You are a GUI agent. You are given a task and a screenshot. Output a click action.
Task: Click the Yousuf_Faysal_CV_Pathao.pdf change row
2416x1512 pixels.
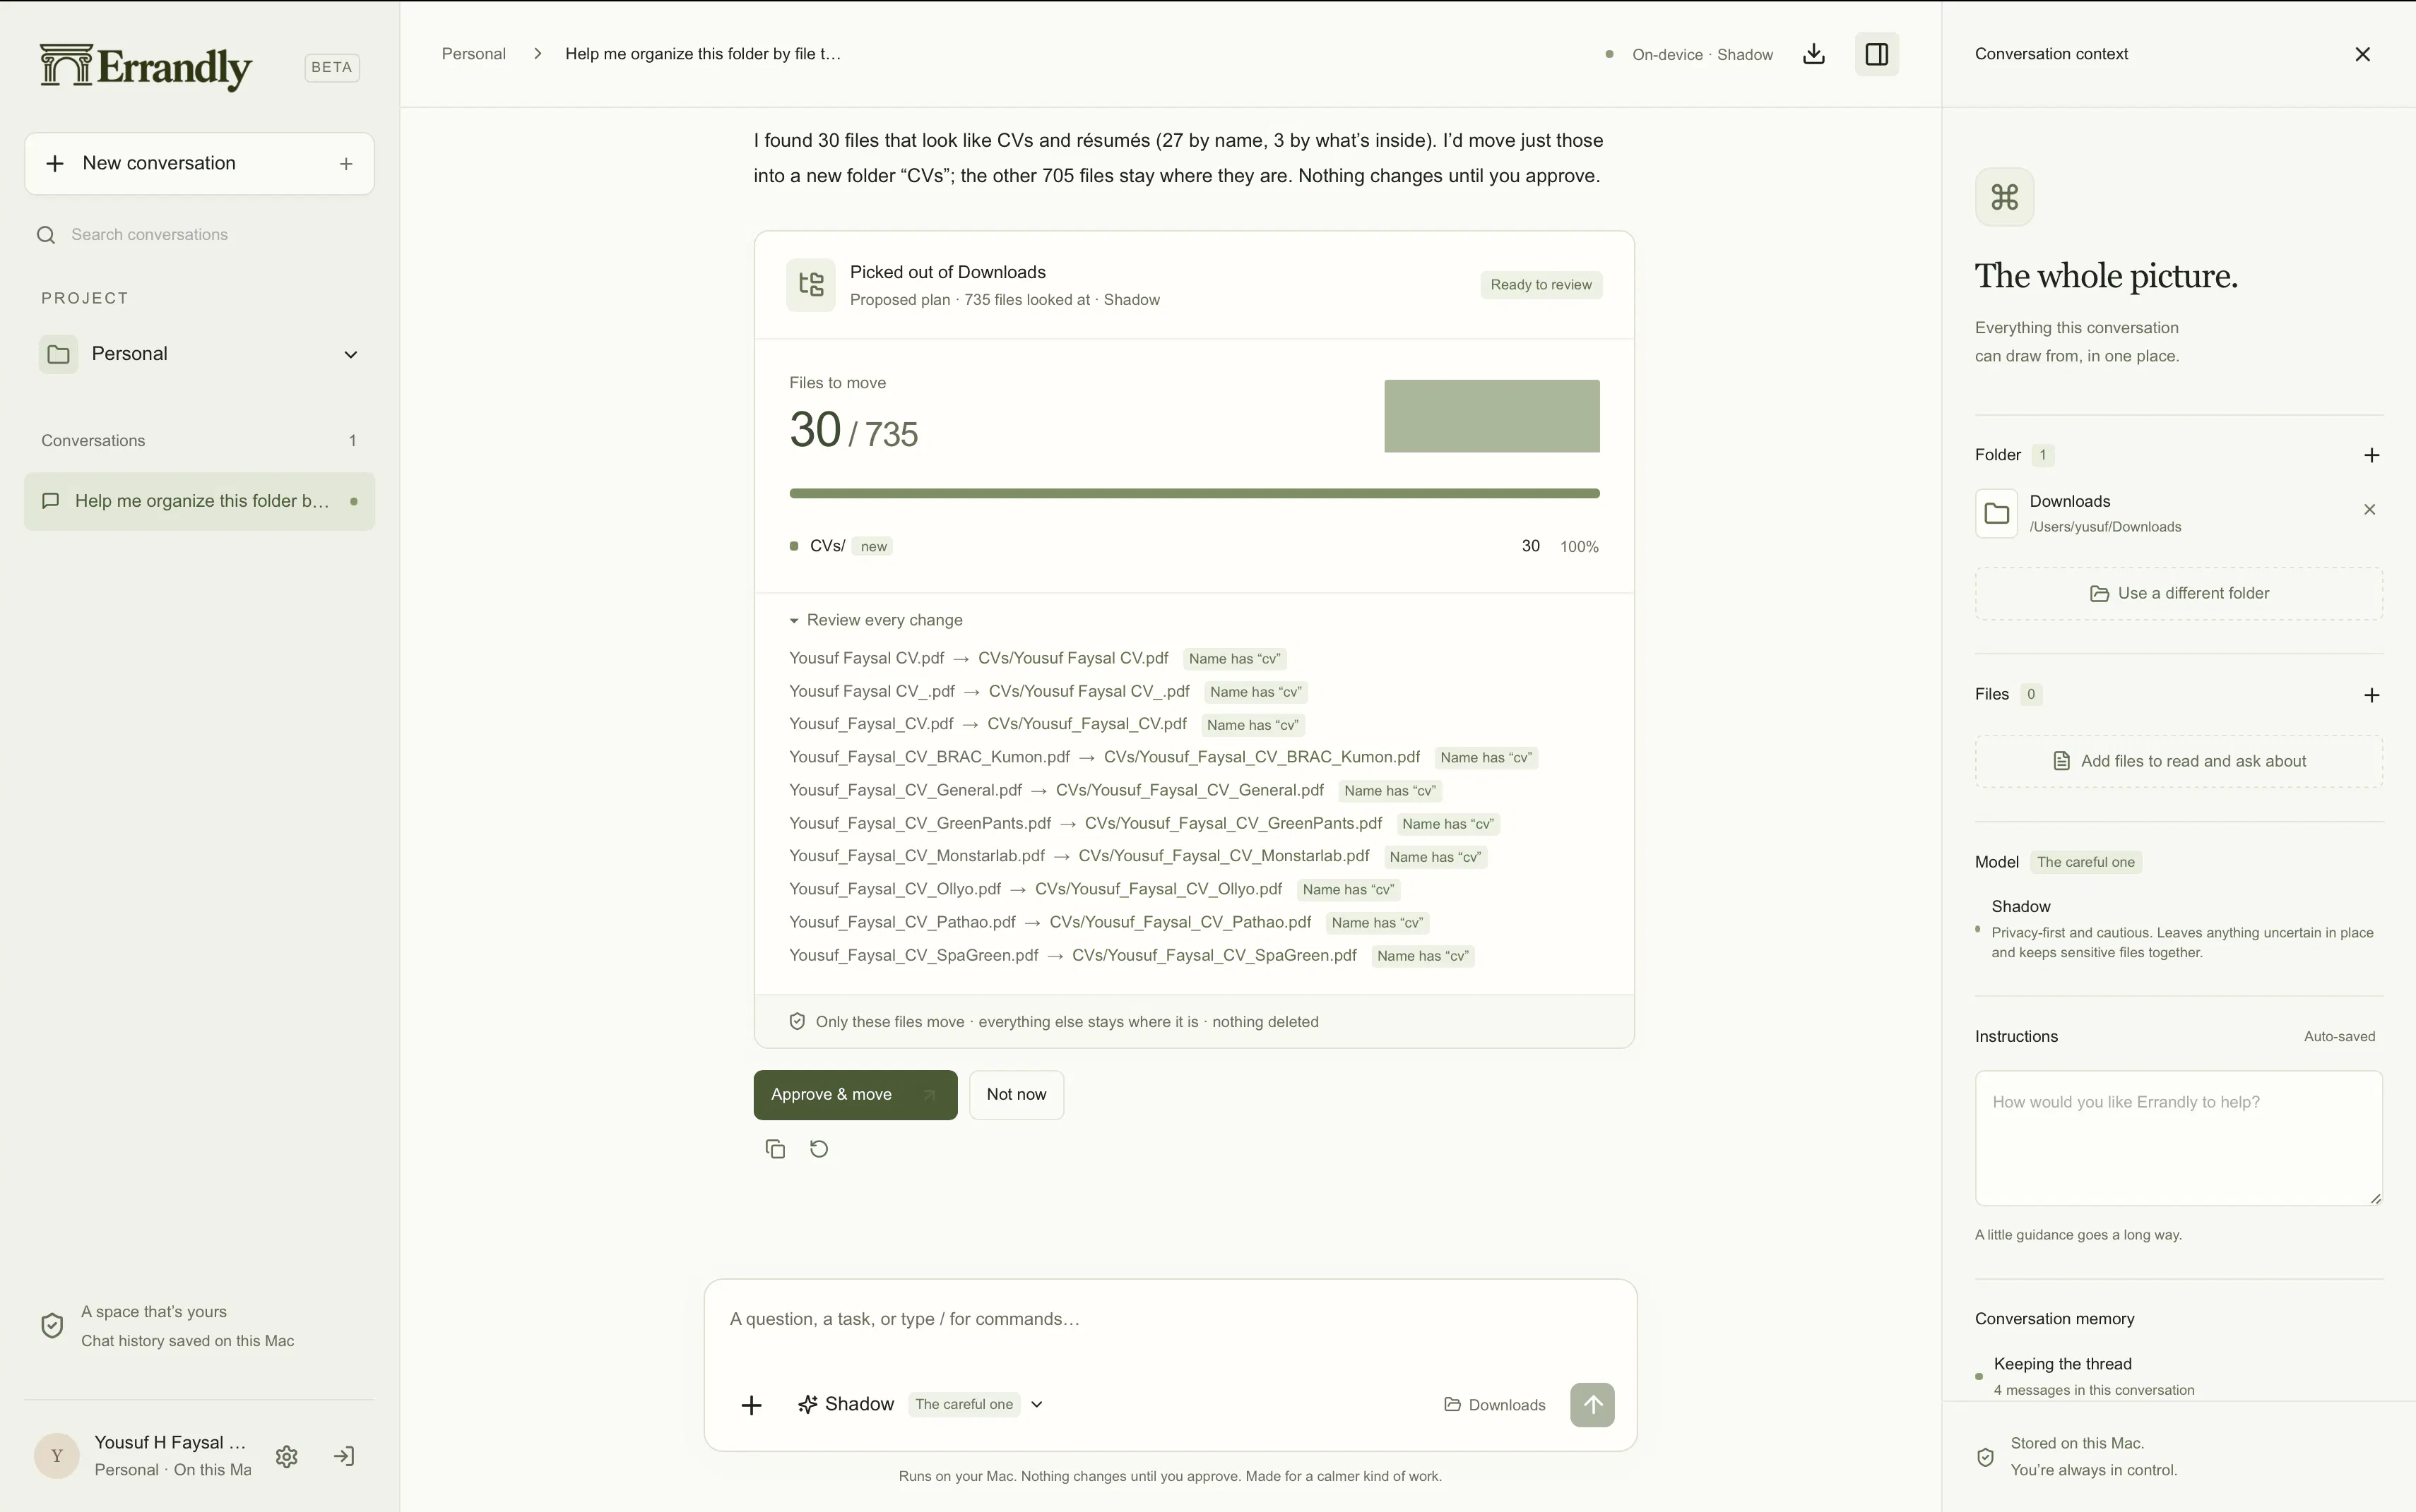tap(1109, 922)
